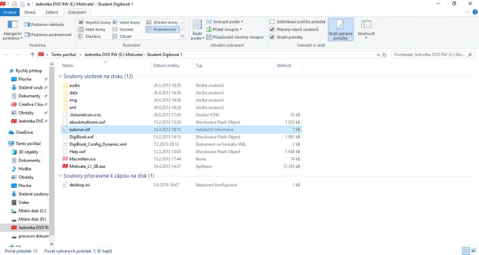The height and width of the screenshot is (255, 479).
Task: Click the Řadit podle sort icon
Action: 197,25
